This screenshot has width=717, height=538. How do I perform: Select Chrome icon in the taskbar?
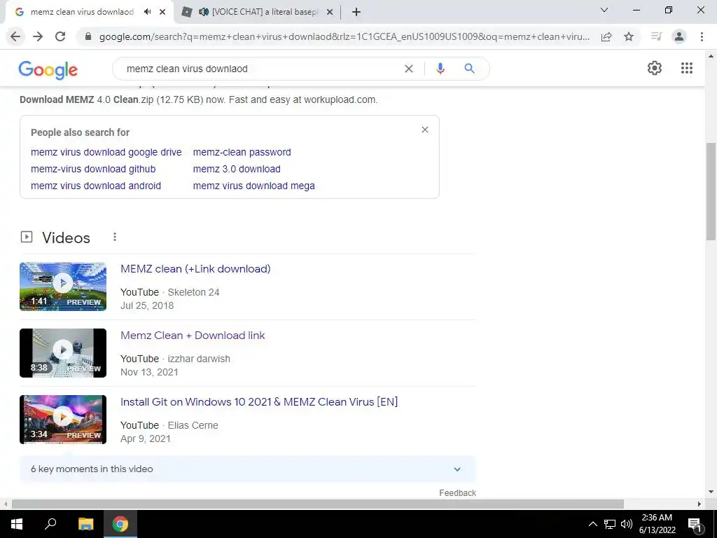[120, 524]
